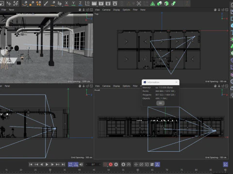Open the Panel menu in perspective viewport
The image size is (233, 174).
12,10
